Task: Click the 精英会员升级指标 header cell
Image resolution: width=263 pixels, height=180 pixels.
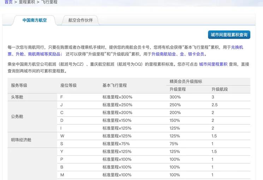Action: (186, 81)
